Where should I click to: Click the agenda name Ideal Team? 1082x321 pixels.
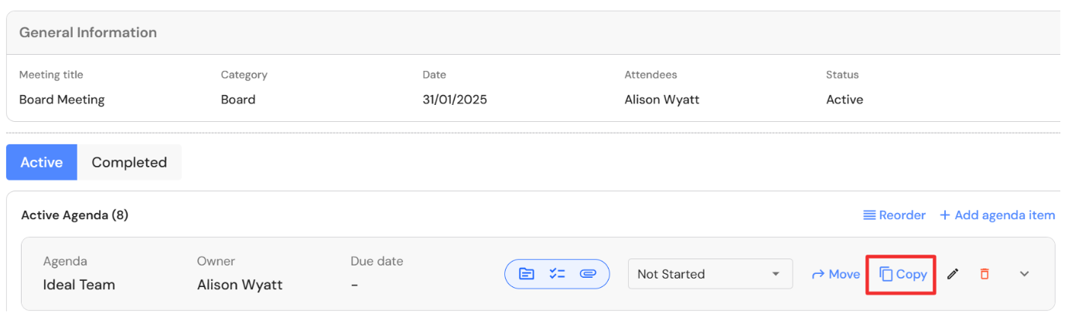(x=79, y=285)
